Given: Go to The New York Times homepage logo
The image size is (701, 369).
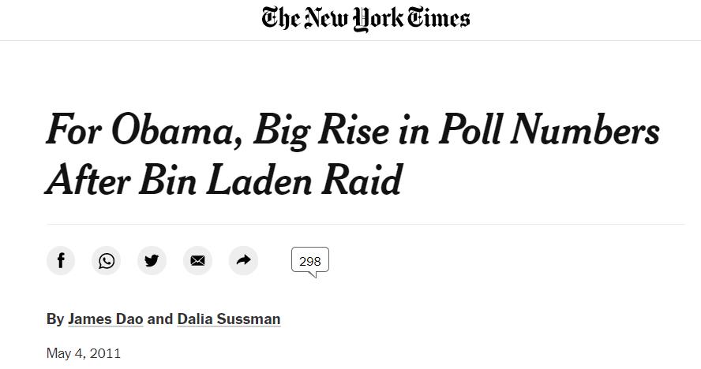Looking at the screenshot, I should tap(365, 19).
